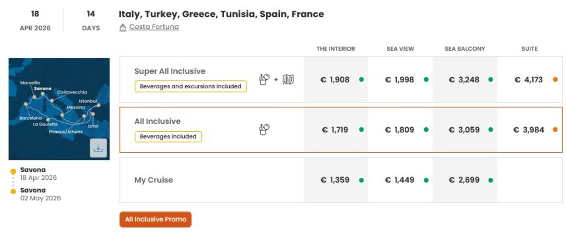Select the My Cruise fare row
This screenshot has height=234, width=566.
click(154, 180)
